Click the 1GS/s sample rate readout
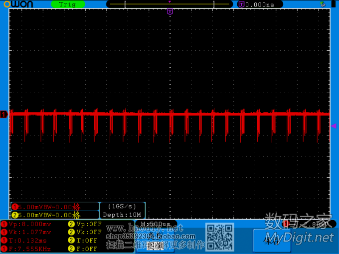Viewport: 339px width, 254px height. 123,206
